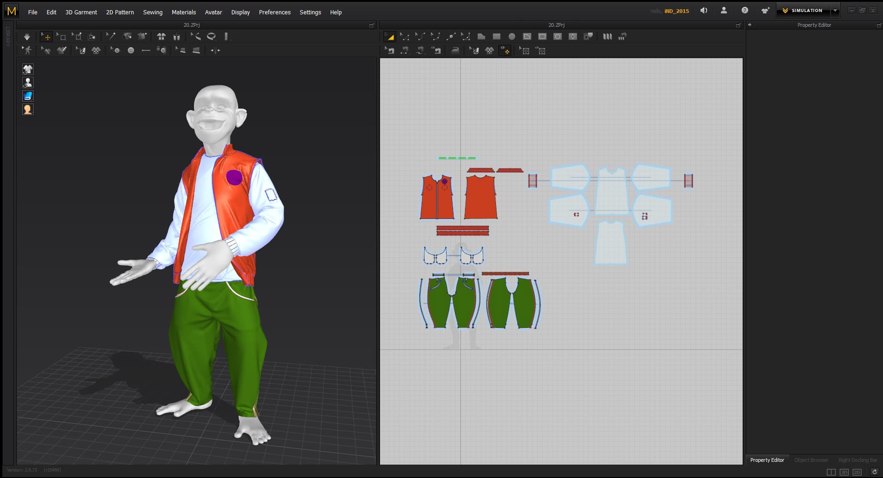Switch to Property Editor bottom tab
883x478 pixels.
point(767,460)
